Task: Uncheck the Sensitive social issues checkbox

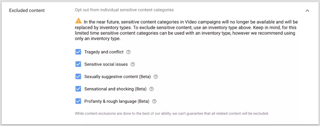Action: coord(78,64)
